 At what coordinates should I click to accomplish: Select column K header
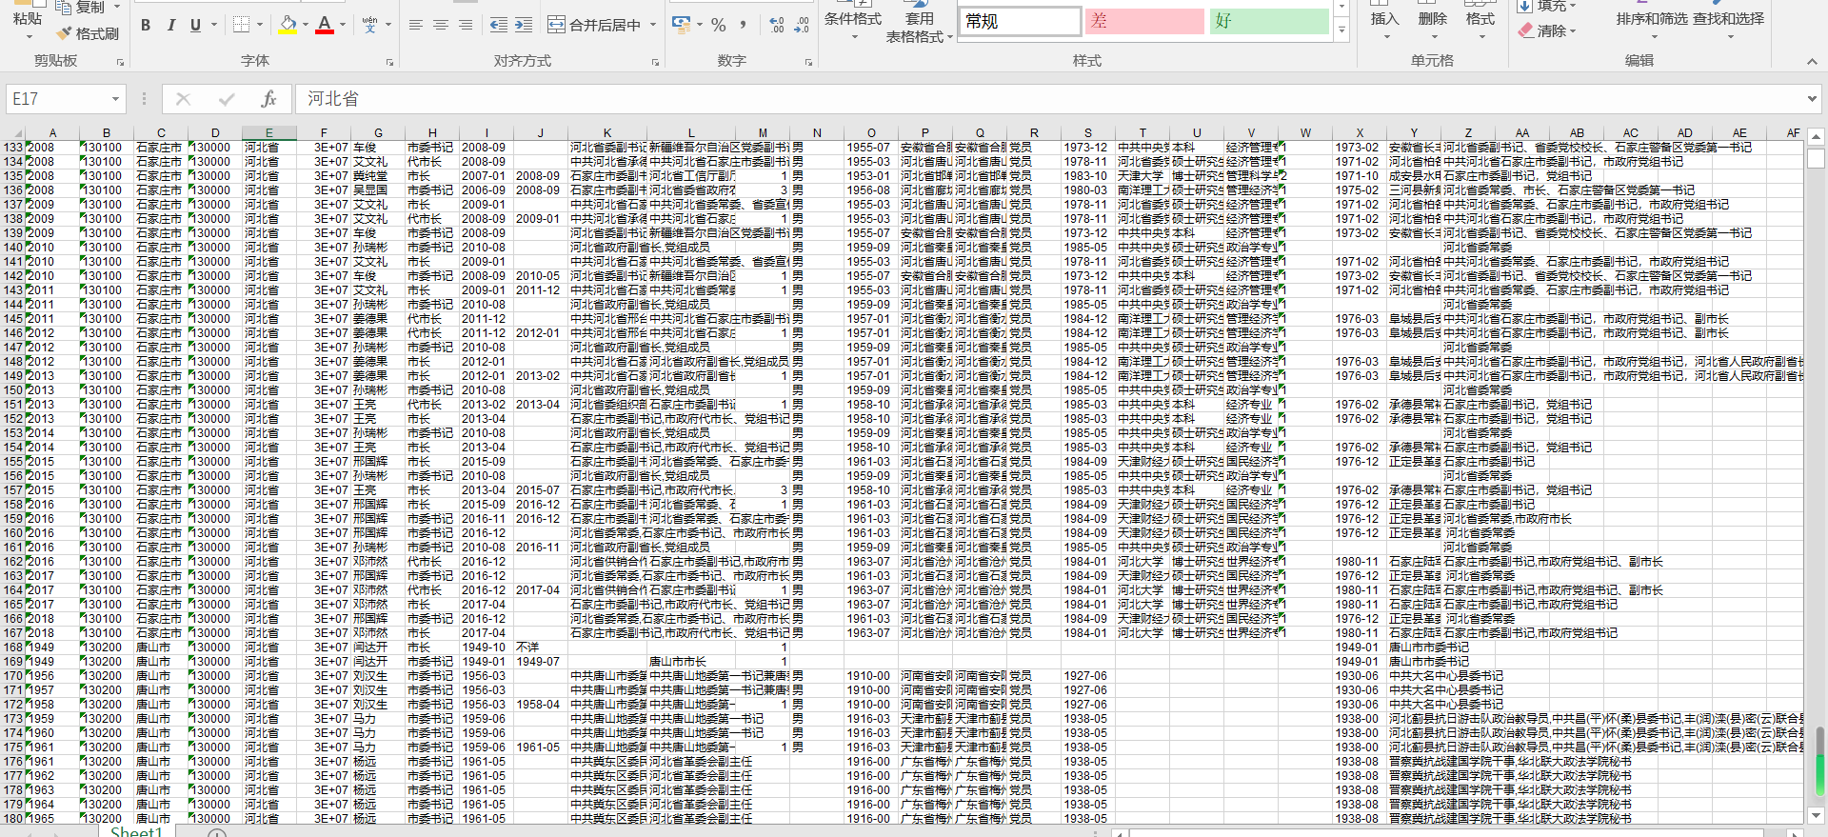(607, 133)
